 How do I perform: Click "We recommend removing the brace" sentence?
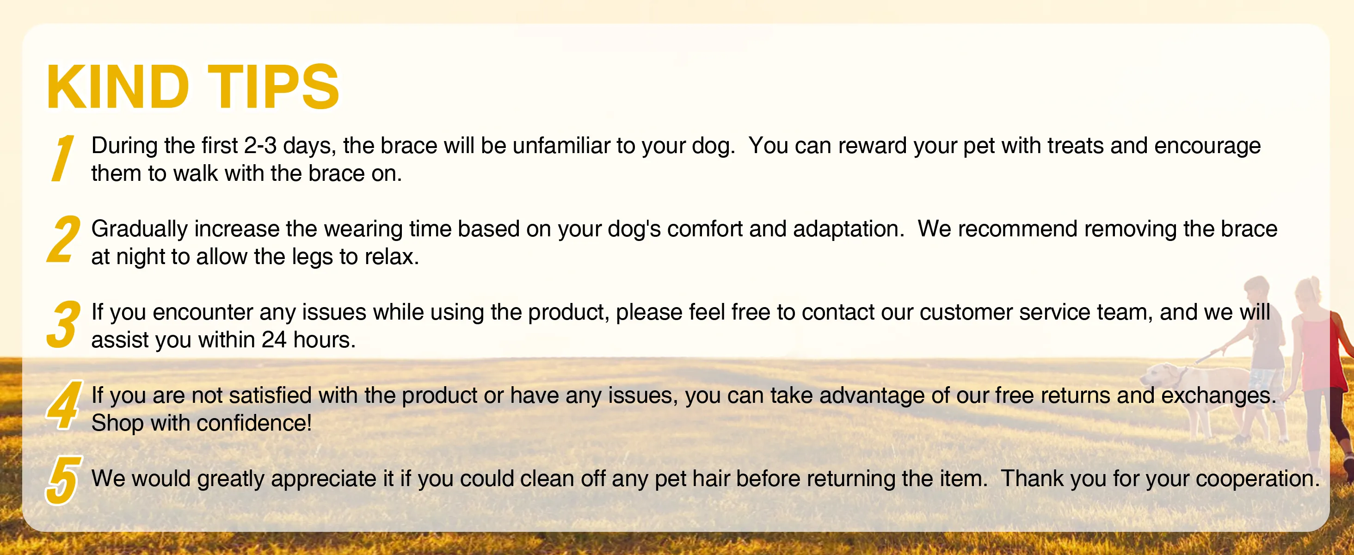point(1097,228)
